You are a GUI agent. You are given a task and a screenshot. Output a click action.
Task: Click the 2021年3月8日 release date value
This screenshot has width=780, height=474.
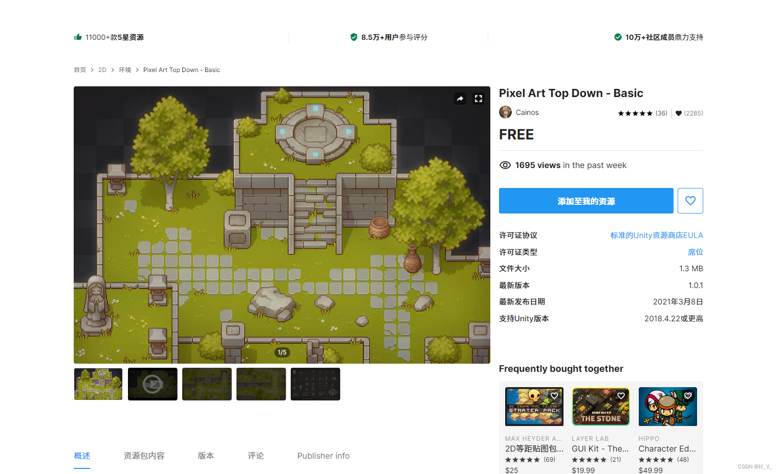[678, 302]
